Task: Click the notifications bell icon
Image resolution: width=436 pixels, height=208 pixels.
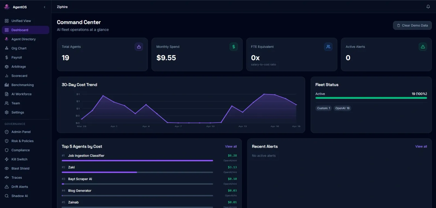Action: [x=428, y=7]
